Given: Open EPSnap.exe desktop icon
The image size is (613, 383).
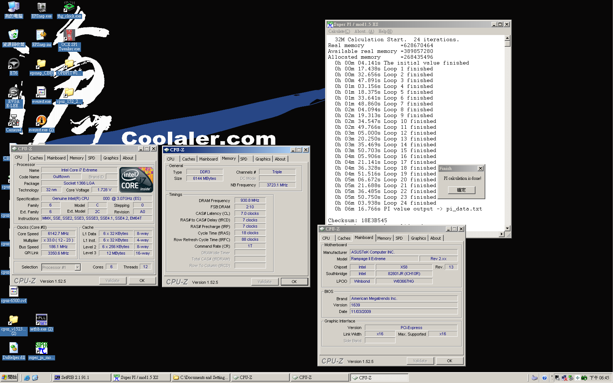Looking at the screenshot, I should pyautogui.click(x=42, y=10).
